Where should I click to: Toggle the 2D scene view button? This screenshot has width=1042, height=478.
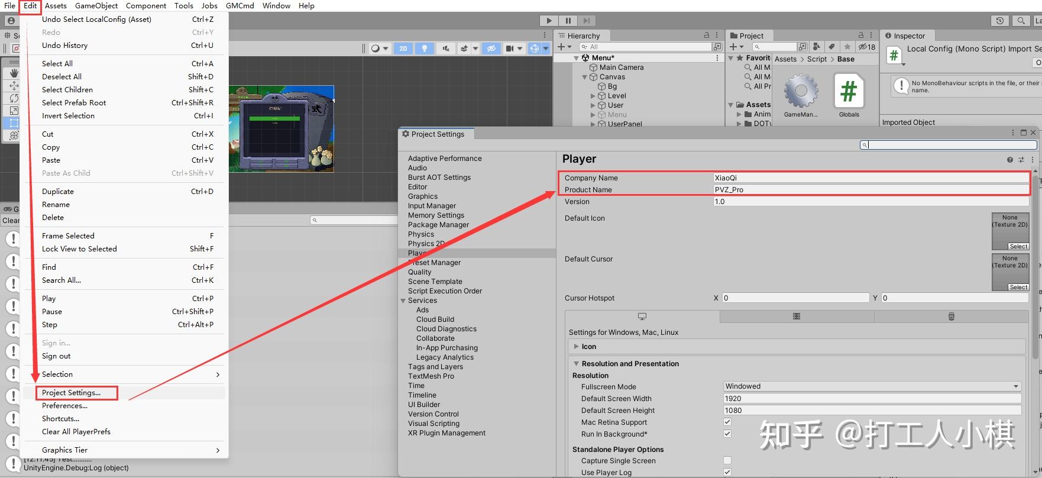403,49
